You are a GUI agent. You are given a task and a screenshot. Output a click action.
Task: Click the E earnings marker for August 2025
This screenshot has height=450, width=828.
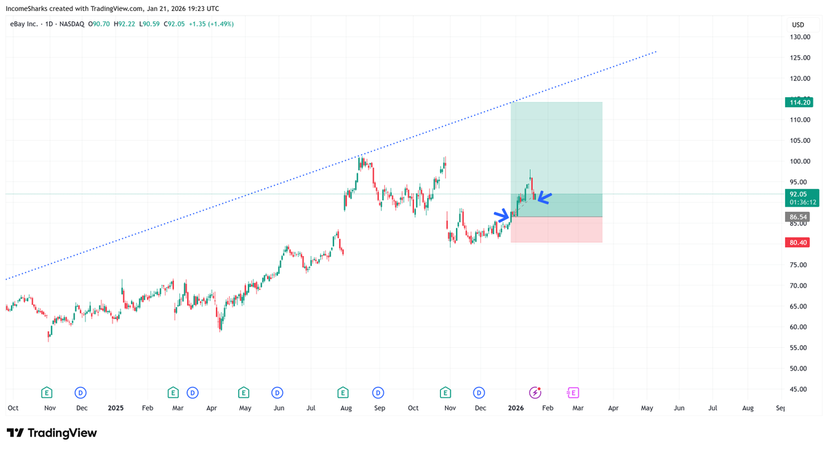click(x=343, y=393)
